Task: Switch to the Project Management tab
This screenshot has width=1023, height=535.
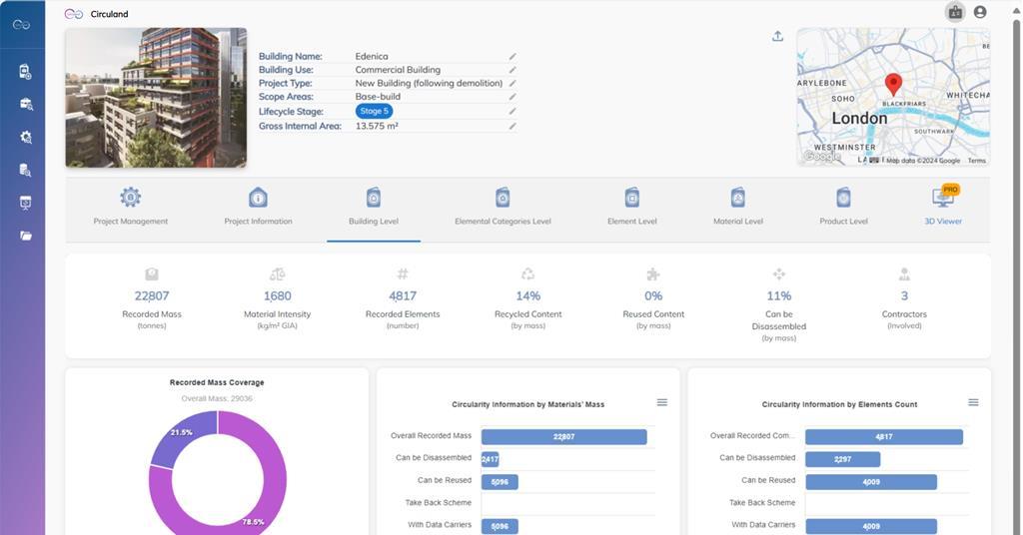Action: pos(131,208)
